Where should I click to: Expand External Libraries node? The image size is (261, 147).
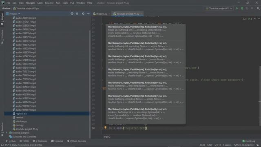coord(7,133)
